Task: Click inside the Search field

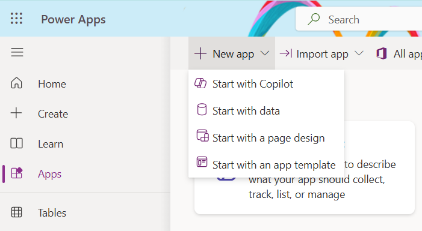Action: point(359,19)
